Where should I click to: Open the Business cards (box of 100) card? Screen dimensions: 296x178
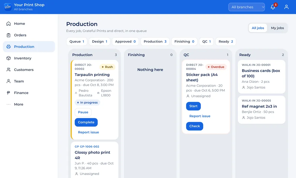tap(261, 77)
